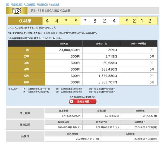Click the 当せん金 column header
Viewport: 163px width, 143px height.
64,43
